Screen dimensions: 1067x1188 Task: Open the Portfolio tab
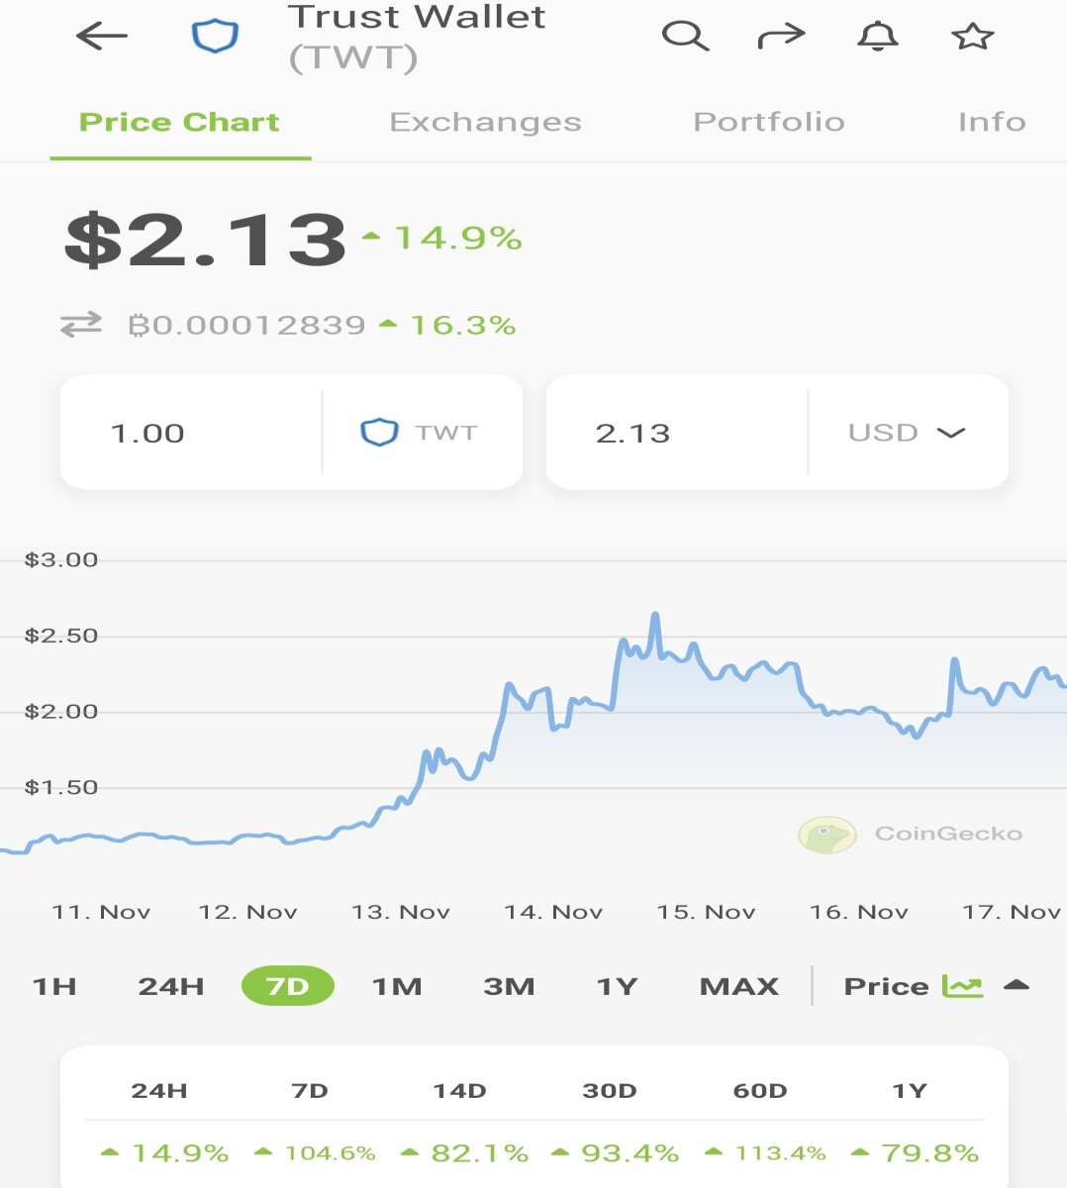point(769,122)
